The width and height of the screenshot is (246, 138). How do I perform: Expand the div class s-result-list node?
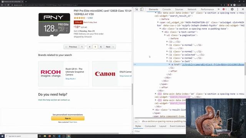pyautogui.click(x=153, y=110)
